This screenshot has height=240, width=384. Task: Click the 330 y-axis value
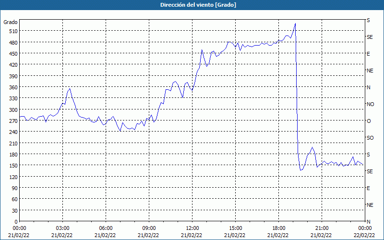pos(13,98)
